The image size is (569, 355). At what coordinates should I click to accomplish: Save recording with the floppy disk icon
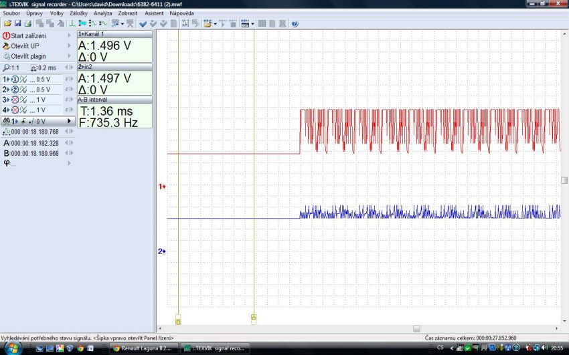pos(18,23)
